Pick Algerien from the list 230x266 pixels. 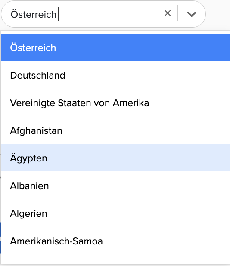pyautogui.click(x=115, y=213)
